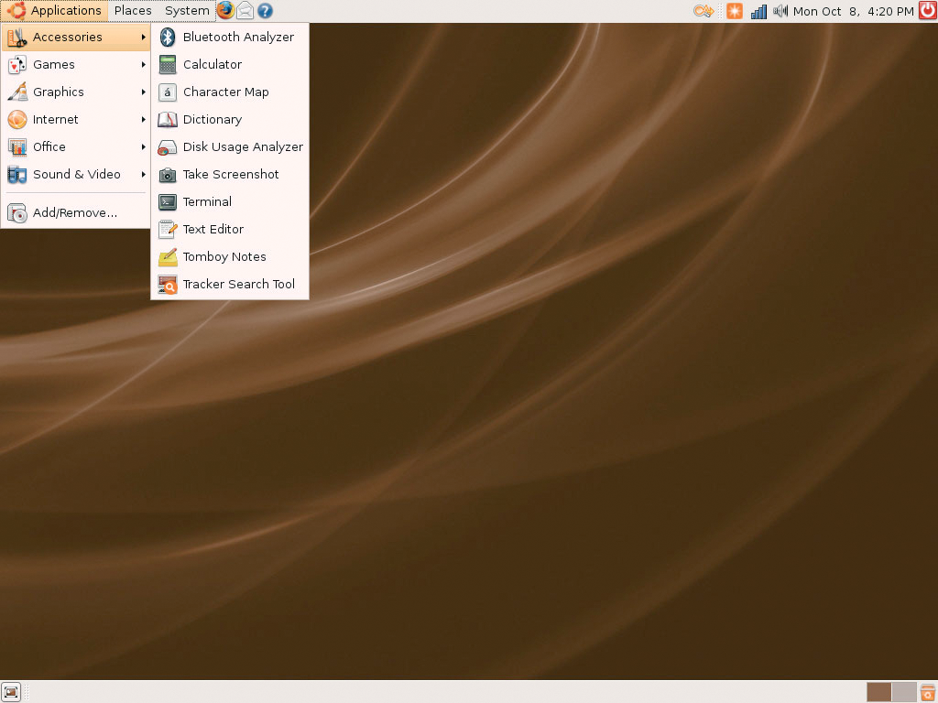Click the Tomboy Notes yellow note icon

(168, 257)
